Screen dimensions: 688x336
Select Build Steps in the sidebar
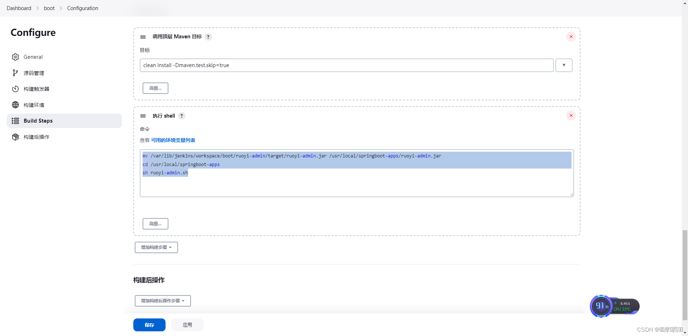[x=64, y=121]
